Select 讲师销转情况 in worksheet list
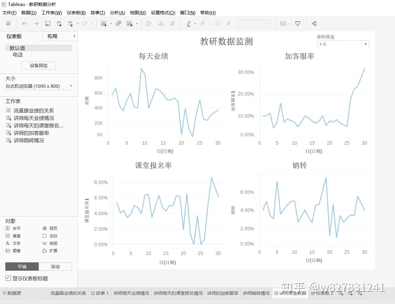Image resolution: width=395 pixels, height=304 pixels. pyautogui.click(x=29, y=140)
